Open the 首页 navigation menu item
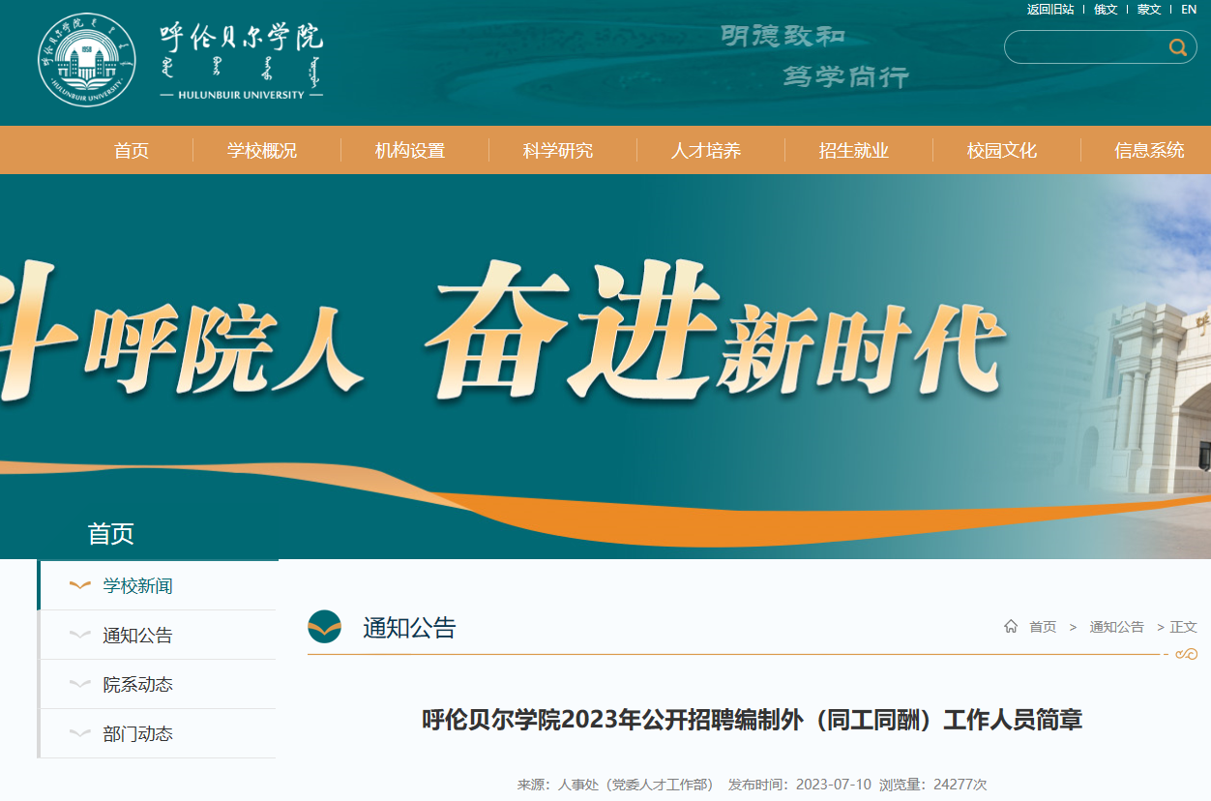The height and width of the screenshot is (801, 1211). pos(132,150)
